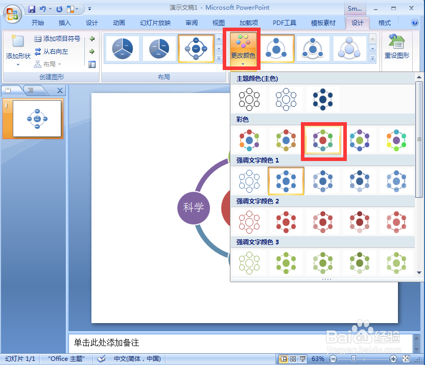This screenshot has width=425, height=365.
Task: Click the spell check status bar icon
Action: (x=101, y=359)
